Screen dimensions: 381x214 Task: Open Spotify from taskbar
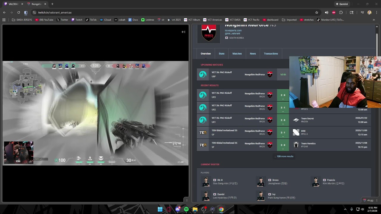[186, 209]
